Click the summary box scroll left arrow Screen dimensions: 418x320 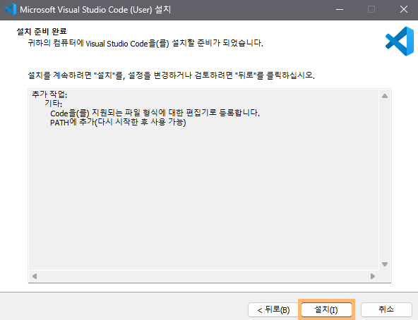pos(35,276)
